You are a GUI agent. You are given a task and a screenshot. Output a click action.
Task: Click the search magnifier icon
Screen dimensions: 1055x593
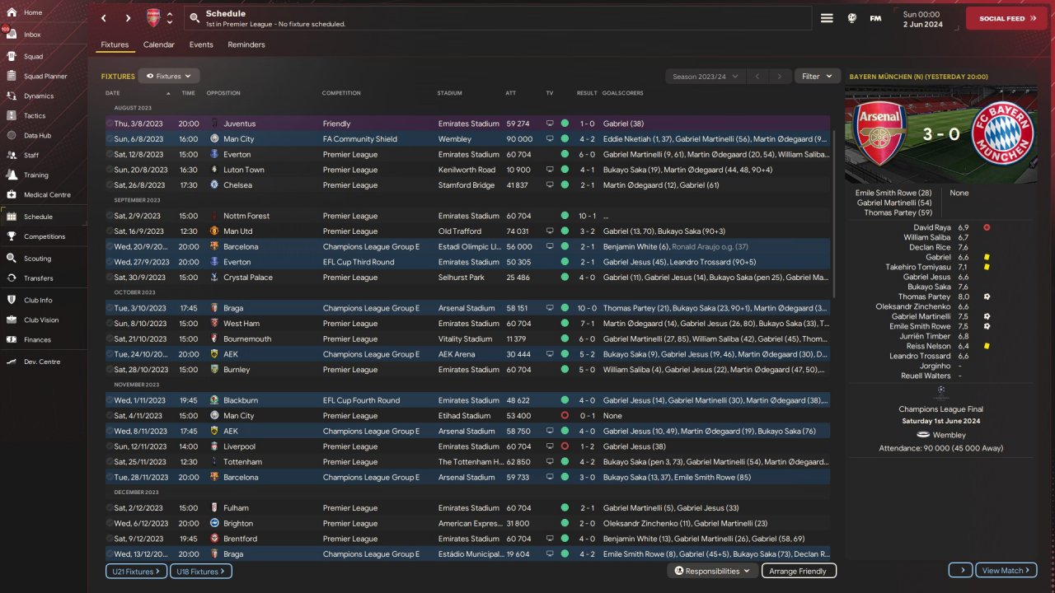coord(194,17)
